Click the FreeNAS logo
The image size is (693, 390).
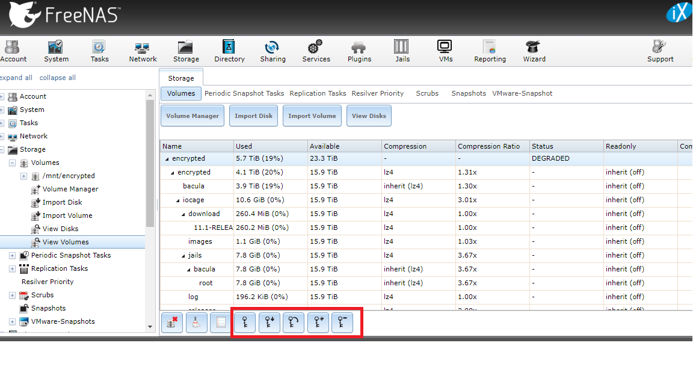point(64,14)
